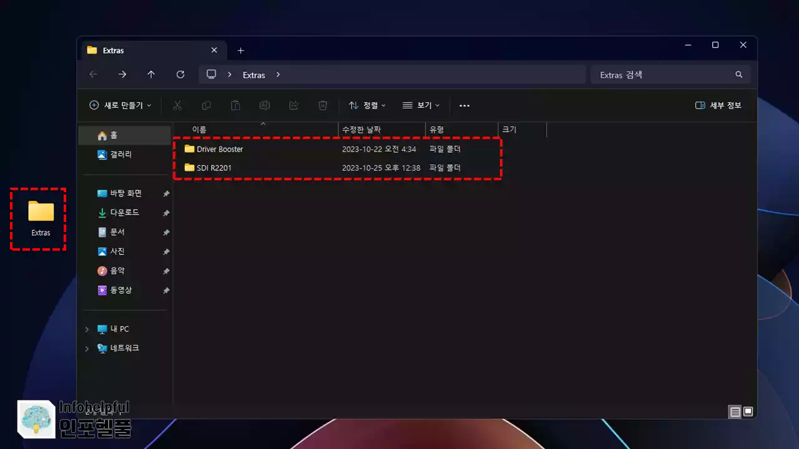Click chevron after Extras in address bar
Image resolution: width=799 pixels, height=449 pixels.
(x=278, y=74)
